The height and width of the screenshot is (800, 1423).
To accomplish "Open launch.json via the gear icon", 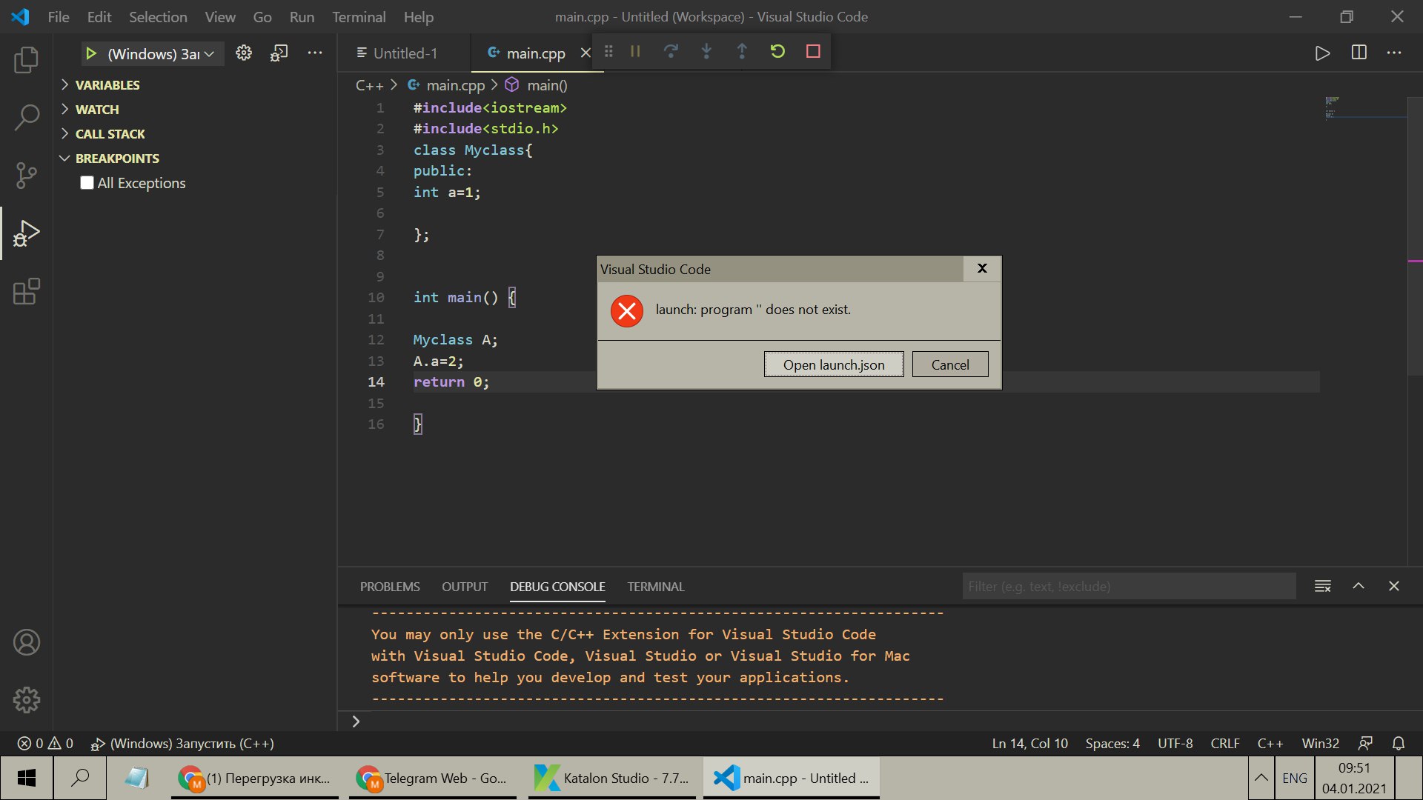I will point(244,53).
